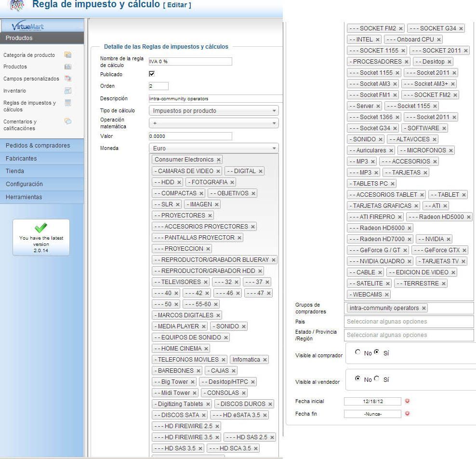
Task: Remove Consumer Electronics category tag
Action: [219, 160]
